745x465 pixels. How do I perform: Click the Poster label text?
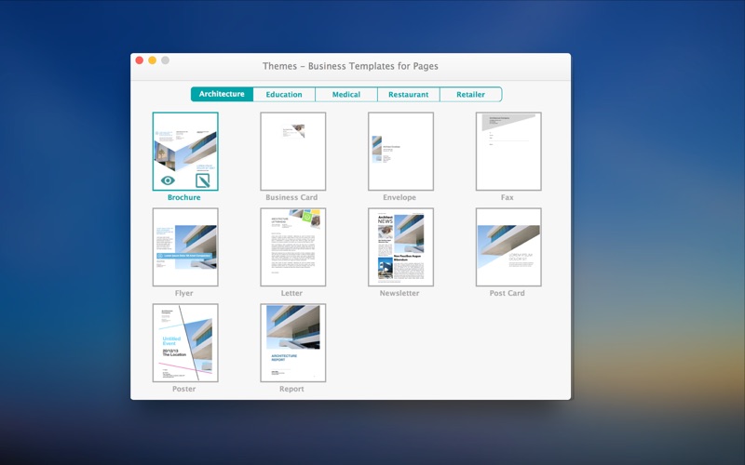point(183,389)
